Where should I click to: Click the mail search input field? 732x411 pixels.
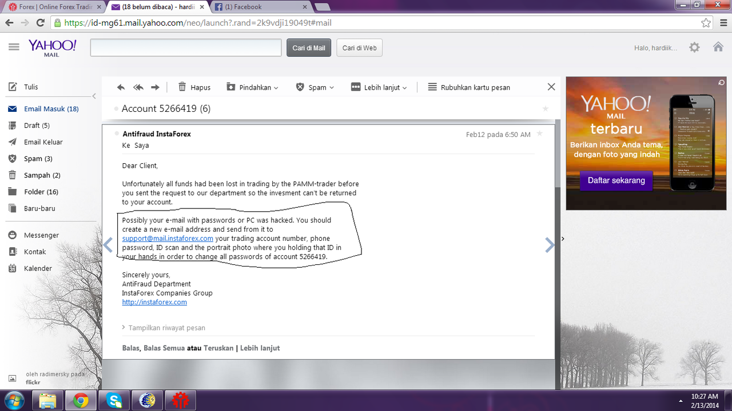coord(186,47)
